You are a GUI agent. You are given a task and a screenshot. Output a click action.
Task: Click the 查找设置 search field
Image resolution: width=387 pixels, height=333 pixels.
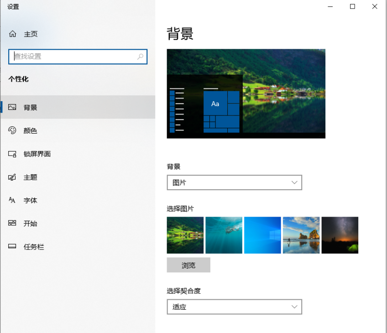(x=78, y=57)
